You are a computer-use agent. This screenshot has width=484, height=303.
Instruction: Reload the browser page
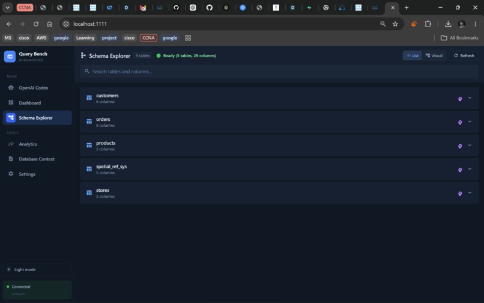pos(36,24)
